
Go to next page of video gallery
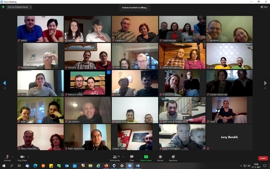265,83
